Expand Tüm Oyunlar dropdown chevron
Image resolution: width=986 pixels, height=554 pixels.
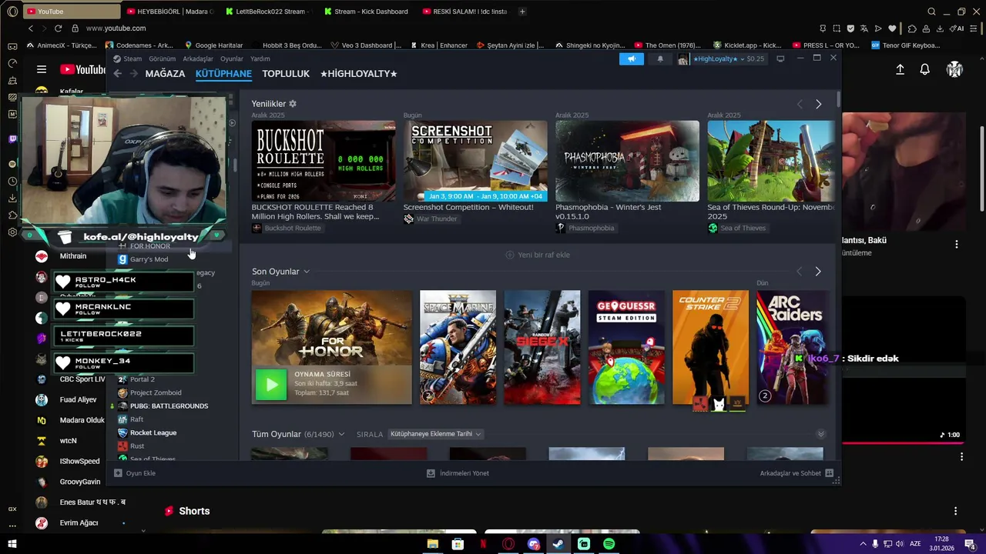(x=341, y=434)
